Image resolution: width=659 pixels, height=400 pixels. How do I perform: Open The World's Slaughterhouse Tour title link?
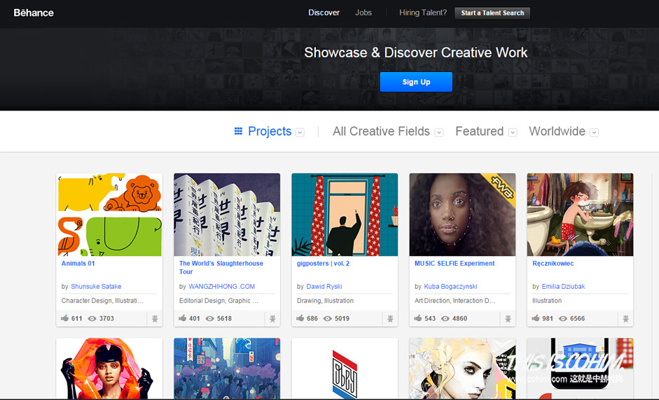[x=221, y=267]
